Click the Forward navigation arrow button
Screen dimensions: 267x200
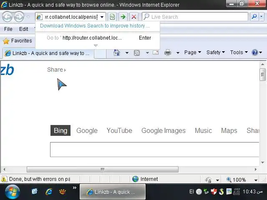pos(19,17)
